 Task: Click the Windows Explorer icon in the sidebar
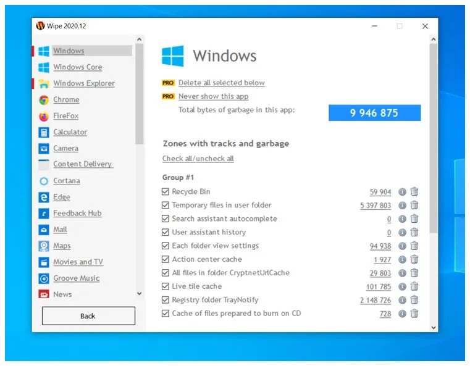[44, 83]
